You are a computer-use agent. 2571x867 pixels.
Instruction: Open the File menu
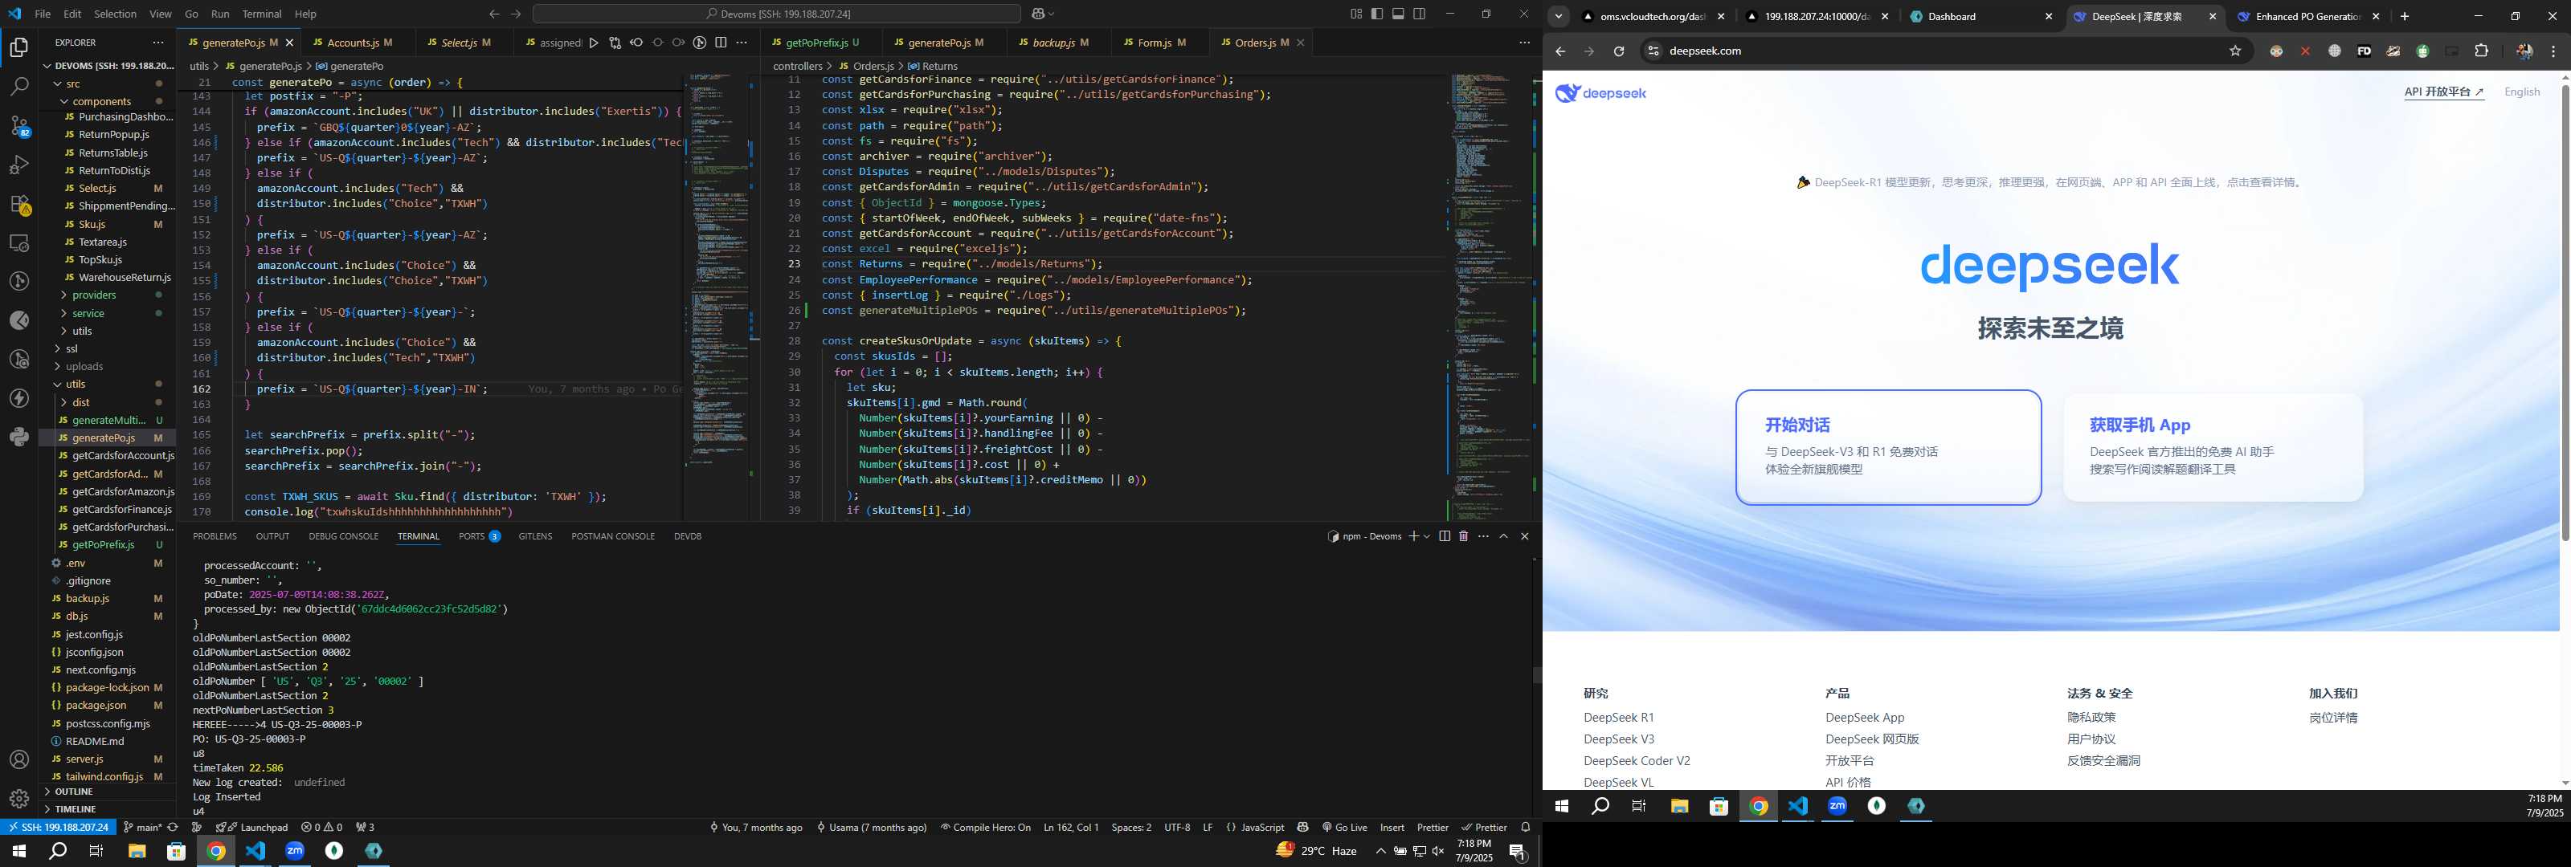click(x=43, y=14)
